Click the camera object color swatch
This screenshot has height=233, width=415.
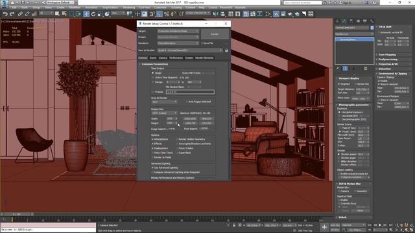pyautogui.click(x=372, y=28)
